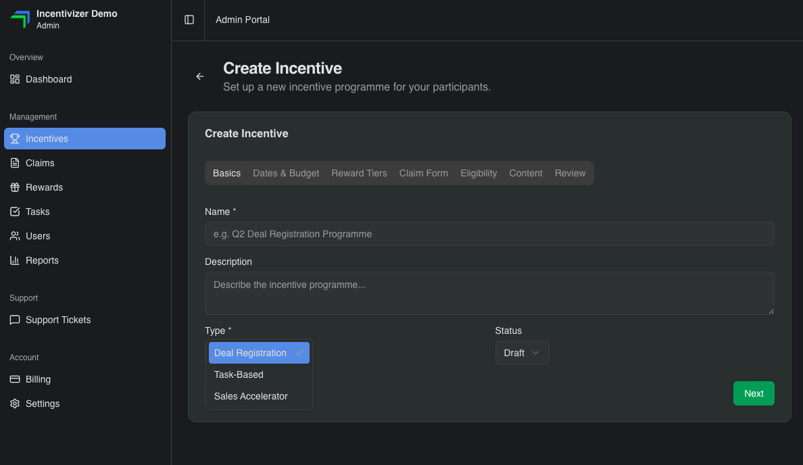This screenshot has width=803, height=465.
Task: Focus the Name input field
Action: tap(489, 234)
